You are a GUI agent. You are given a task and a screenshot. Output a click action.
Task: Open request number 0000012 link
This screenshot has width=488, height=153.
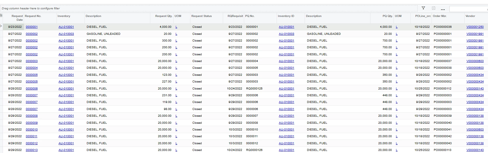[32, 143]
